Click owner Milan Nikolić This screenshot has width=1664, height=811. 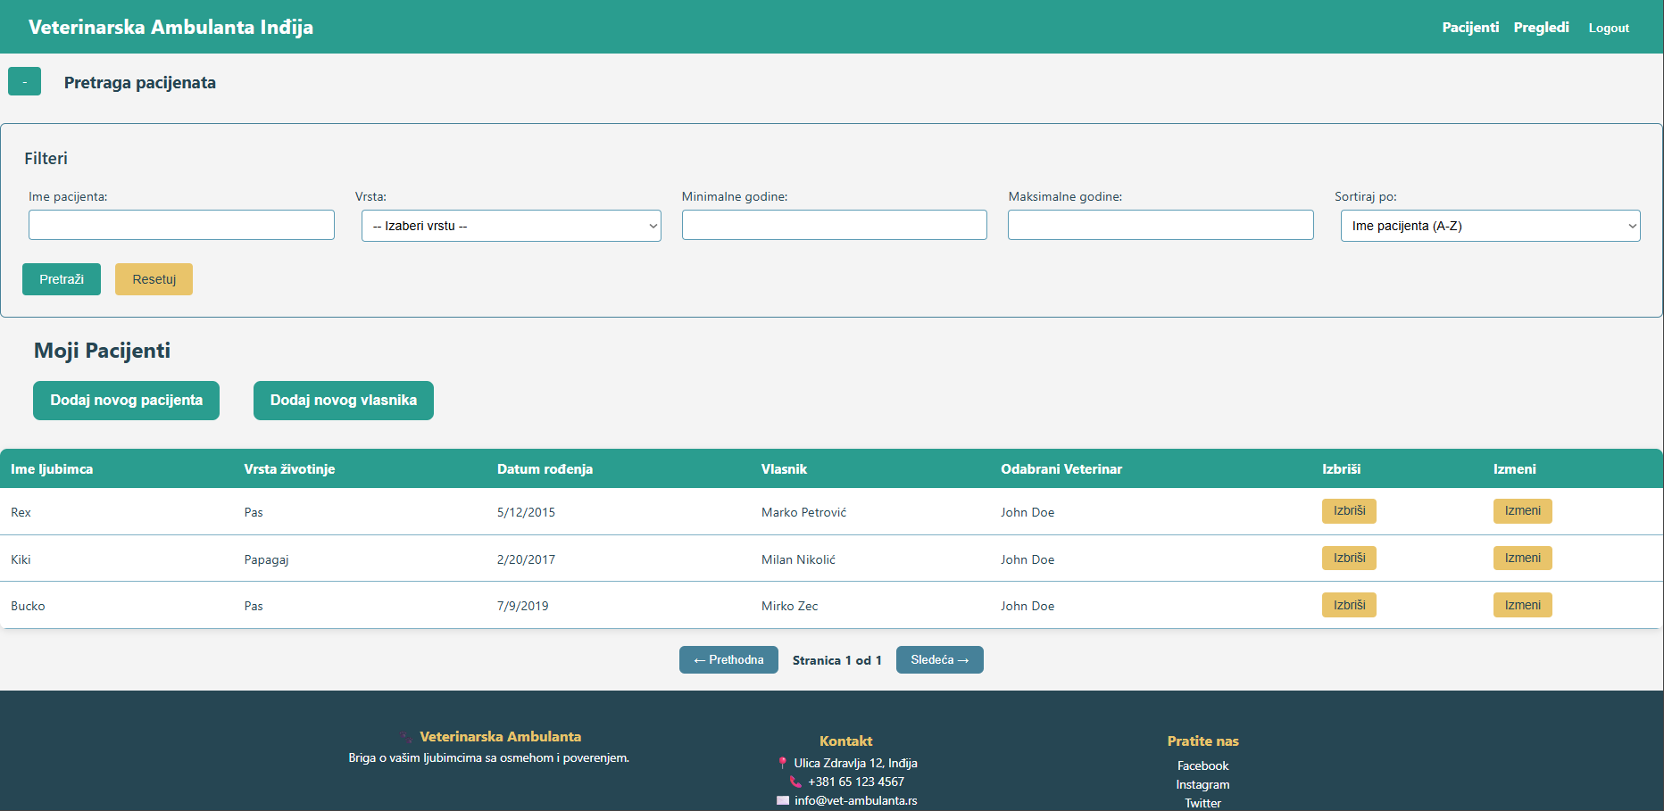798,560
